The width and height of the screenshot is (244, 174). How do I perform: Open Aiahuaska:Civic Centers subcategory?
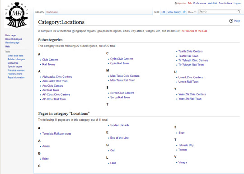(57, 77)
